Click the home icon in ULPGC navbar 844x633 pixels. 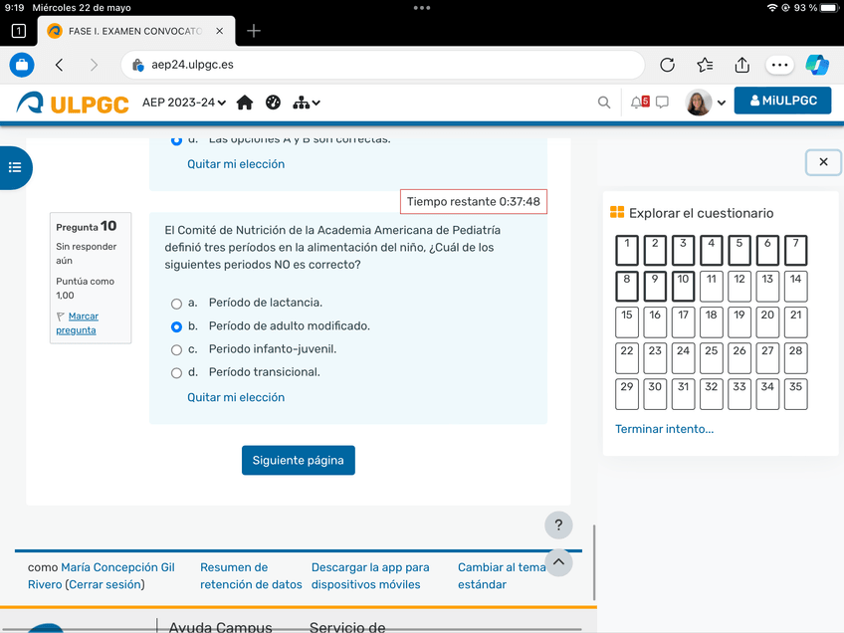[x=245, y=103]
